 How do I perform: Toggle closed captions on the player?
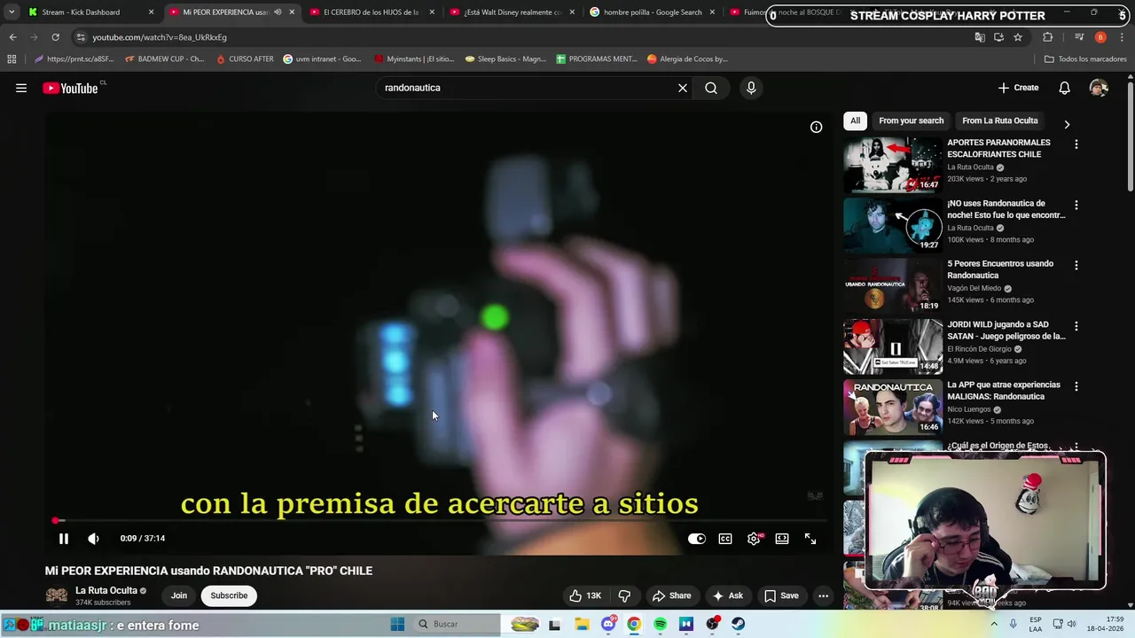pos(725,539)
